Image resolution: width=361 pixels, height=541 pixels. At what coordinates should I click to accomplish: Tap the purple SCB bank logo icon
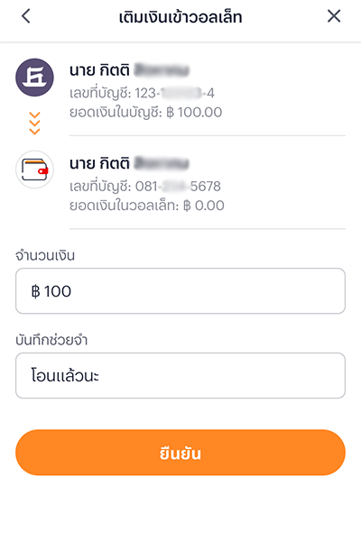[34, 78]
